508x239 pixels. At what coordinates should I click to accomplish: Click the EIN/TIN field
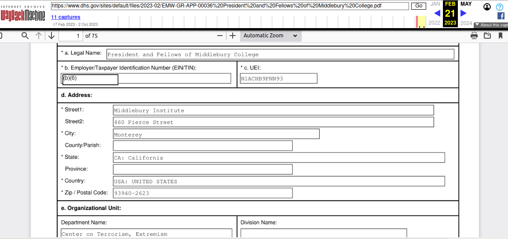pyautogui.click(x=146, y=78)
